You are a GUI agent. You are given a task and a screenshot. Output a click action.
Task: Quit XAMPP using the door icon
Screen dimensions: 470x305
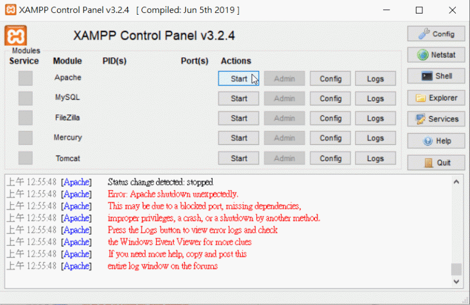(x=436, y=162)
